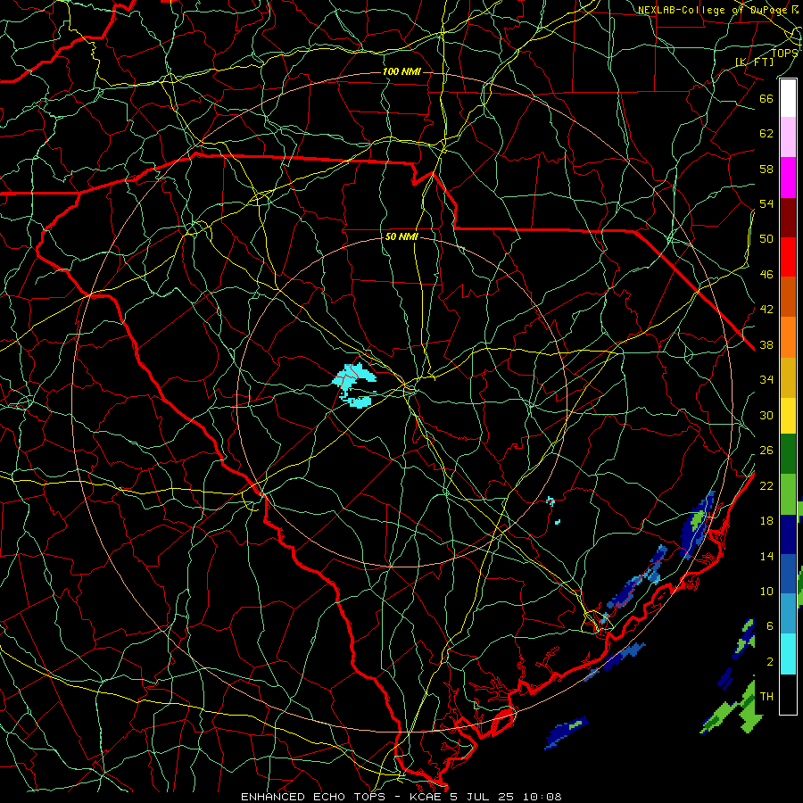The height and width of the screenshot is (803, 803).
Task: Click the 'NEXLAB-College of DuPage' credit text
Action: click(713, 10)
